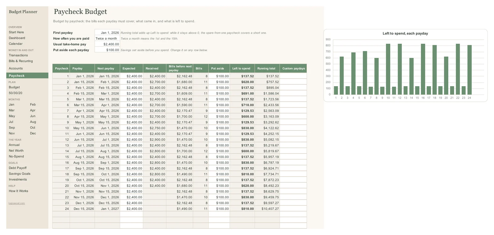Click the Custom paydays column header
The image size is (494, 235).
(x=293, y=68)
